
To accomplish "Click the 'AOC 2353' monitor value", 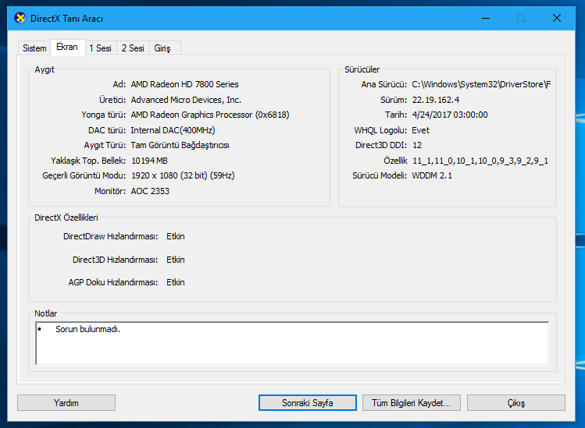I will [150, 191].
